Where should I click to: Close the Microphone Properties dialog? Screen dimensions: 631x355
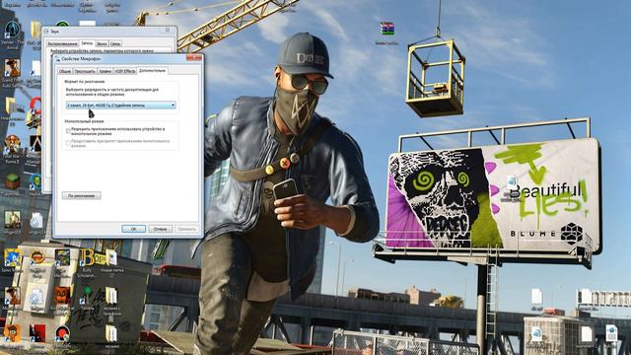[x=194, y=58]
